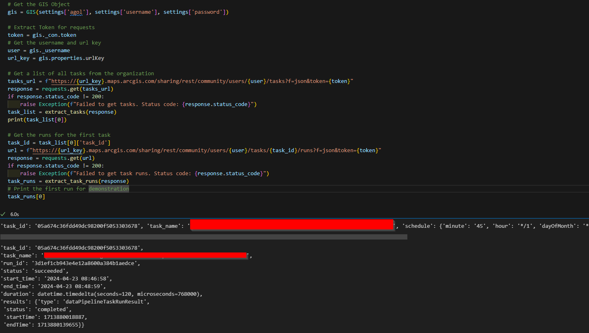Click the print(task_list[0]) statement
The width and height of the screenshot is (589, 333).
click(x=36, y=119)
